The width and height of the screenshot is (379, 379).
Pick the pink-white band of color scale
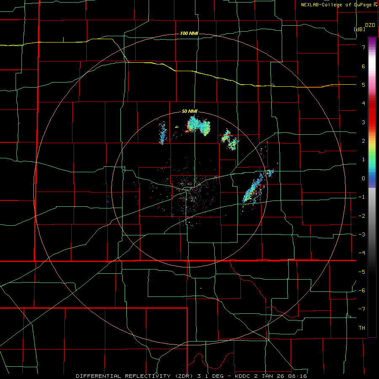coord(372,72)
